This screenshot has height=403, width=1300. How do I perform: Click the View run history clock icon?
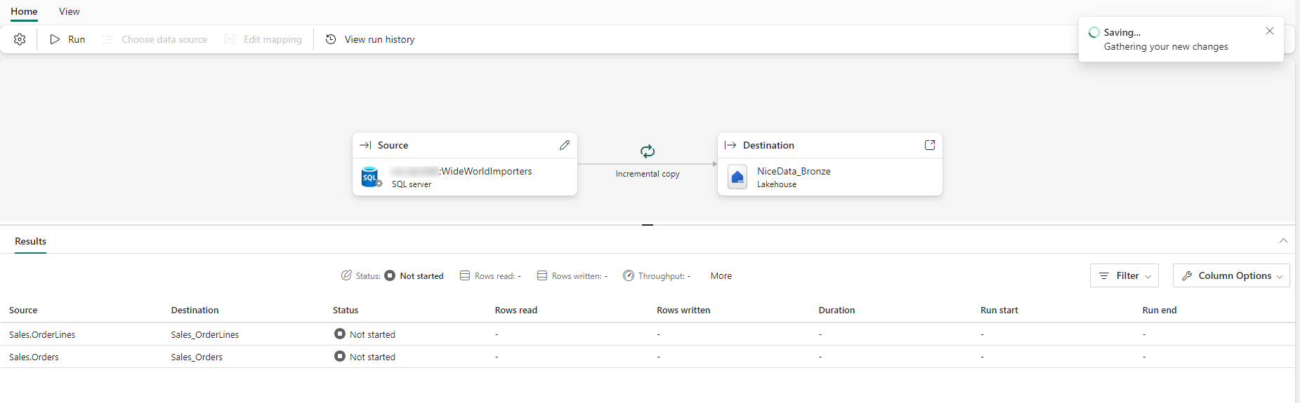pos(331,39)
